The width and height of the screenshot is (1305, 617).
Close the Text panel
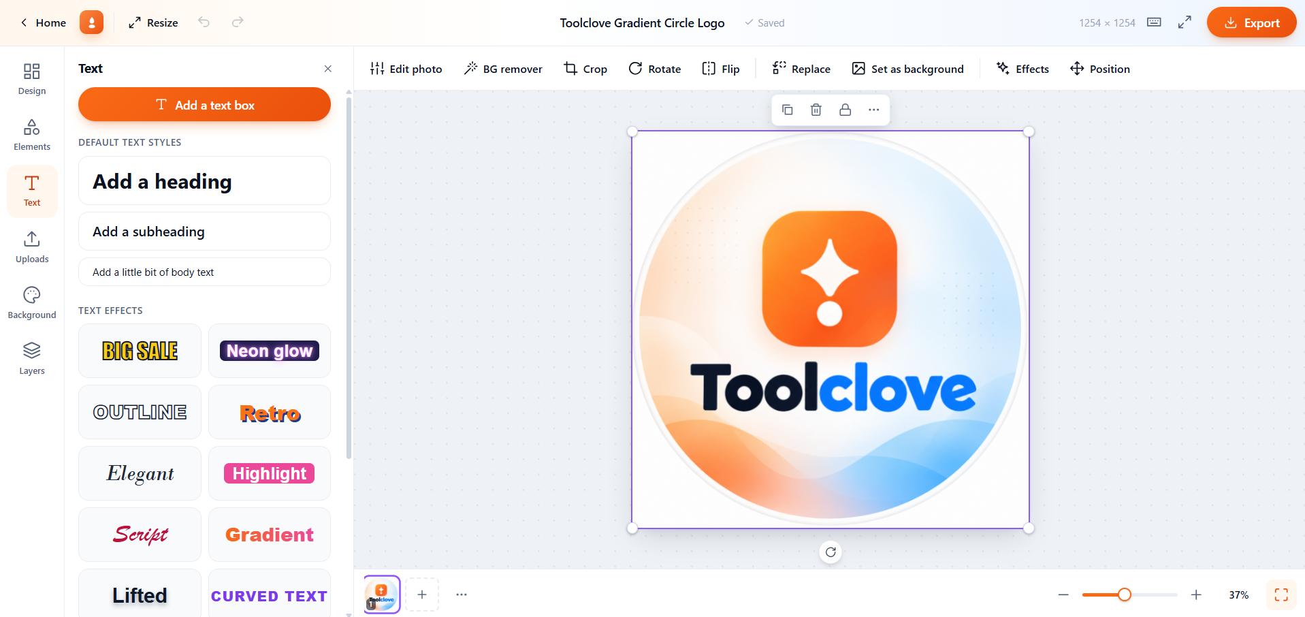pyautogui.click(x=328, y=69)
